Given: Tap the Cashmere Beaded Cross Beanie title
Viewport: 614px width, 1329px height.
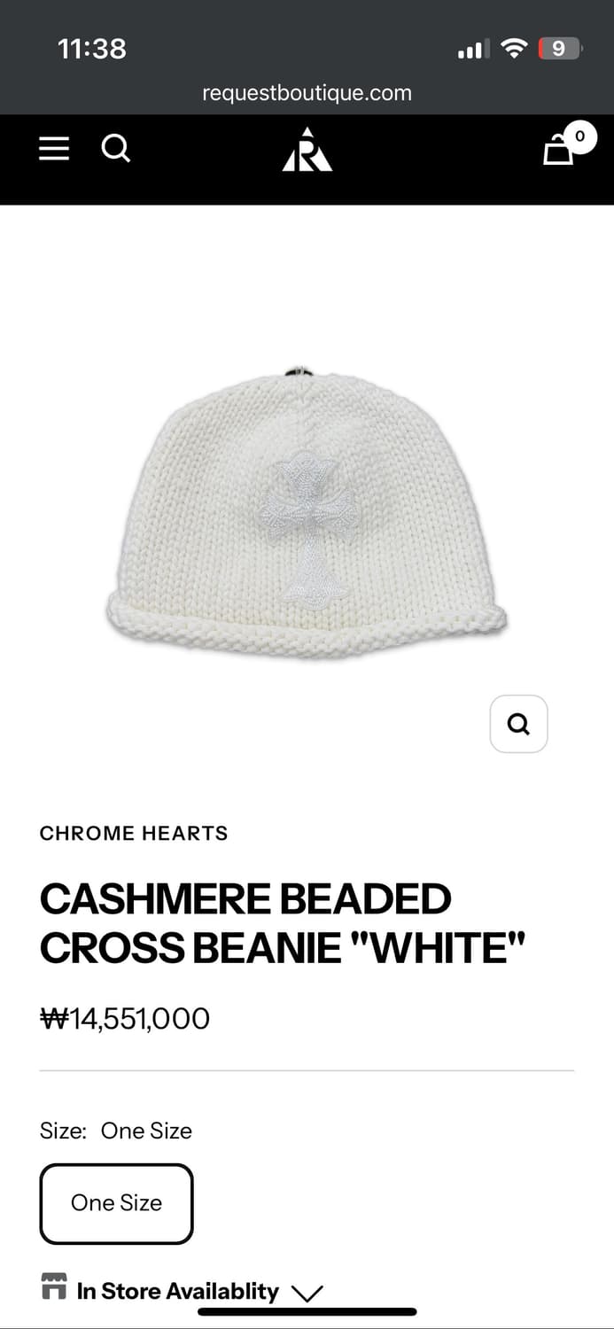Looking at the screenshot, I should tap(283, 923).
